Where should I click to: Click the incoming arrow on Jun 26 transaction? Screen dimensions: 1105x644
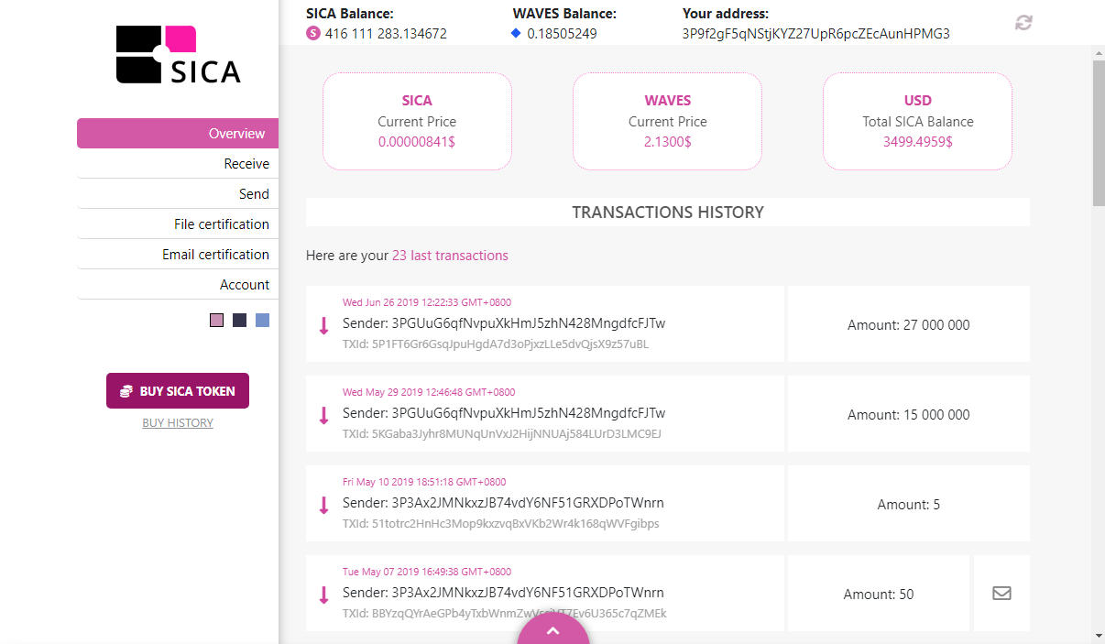(323, 325)
